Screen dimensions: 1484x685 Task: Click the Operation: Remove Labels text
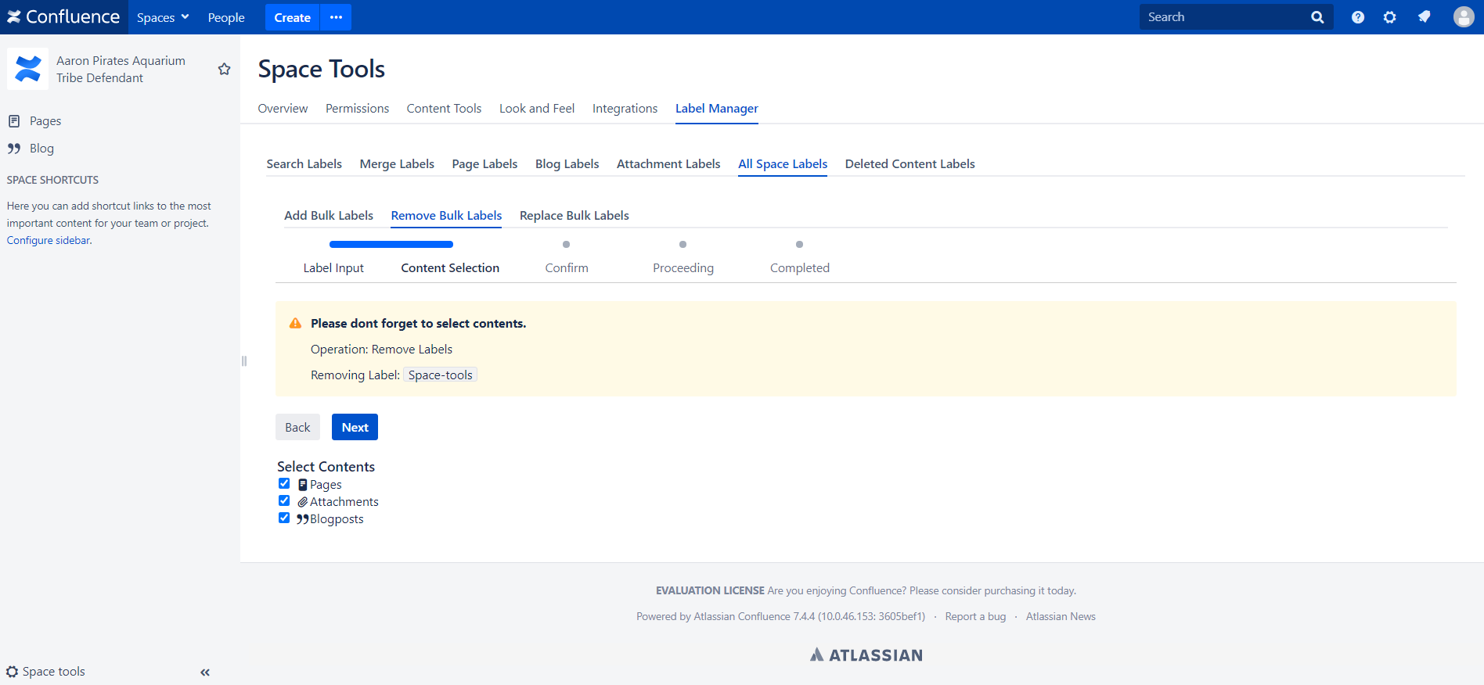[381, 350]
